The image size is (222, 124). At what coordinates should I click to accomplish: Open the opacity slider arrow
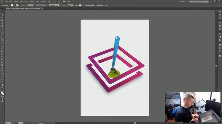(74, 6)
